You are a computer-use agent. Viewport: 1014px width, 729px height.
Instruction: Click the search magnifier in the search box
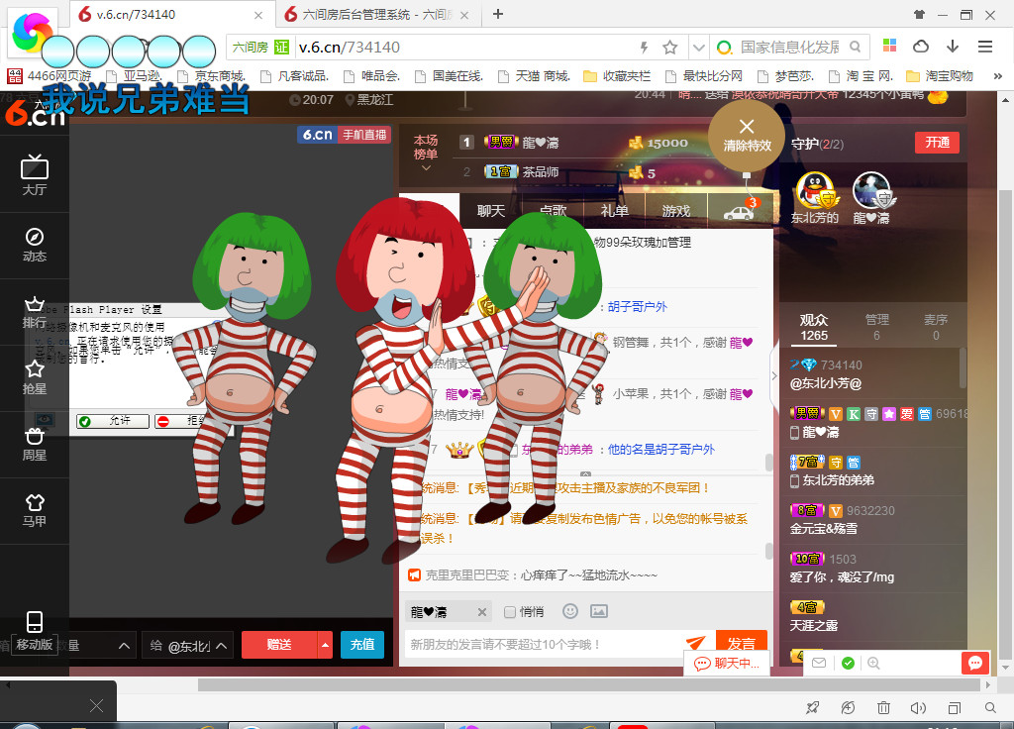tap(855, 48)
